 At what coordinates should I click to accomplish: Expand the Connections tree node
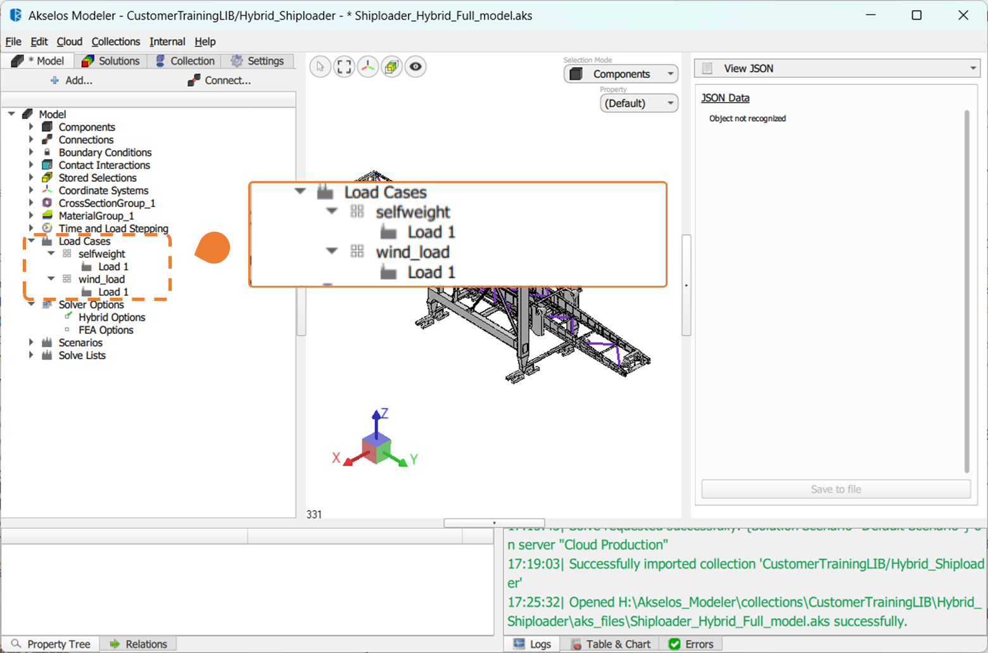[x=31, y=139]
